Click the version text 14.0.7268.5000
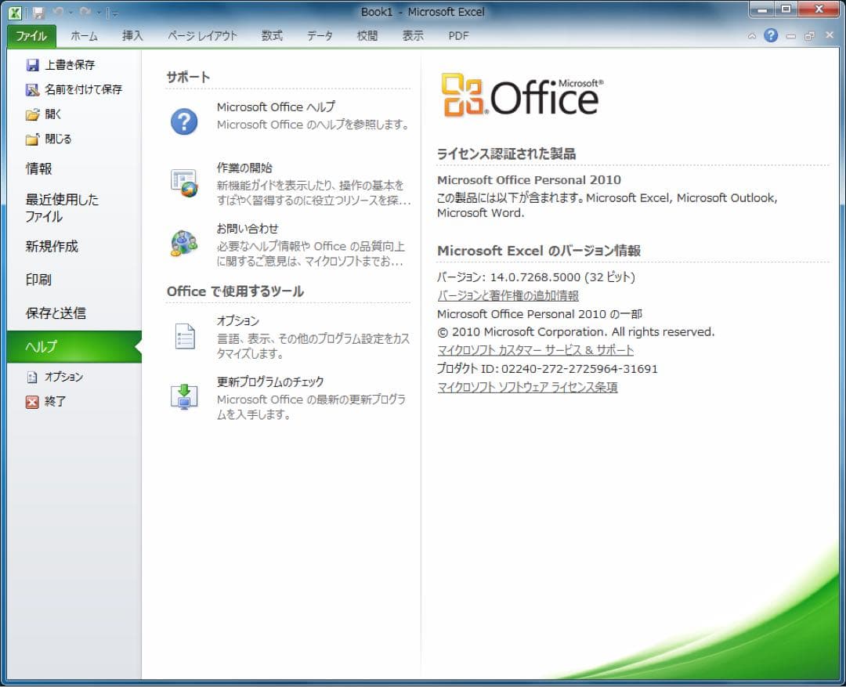The image size is (846, 687). pos(535,277)
